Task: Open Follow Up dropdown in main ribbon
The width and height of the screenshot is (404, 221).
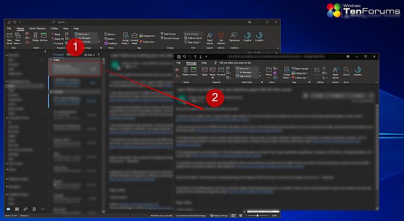Action: pos(148,42)
